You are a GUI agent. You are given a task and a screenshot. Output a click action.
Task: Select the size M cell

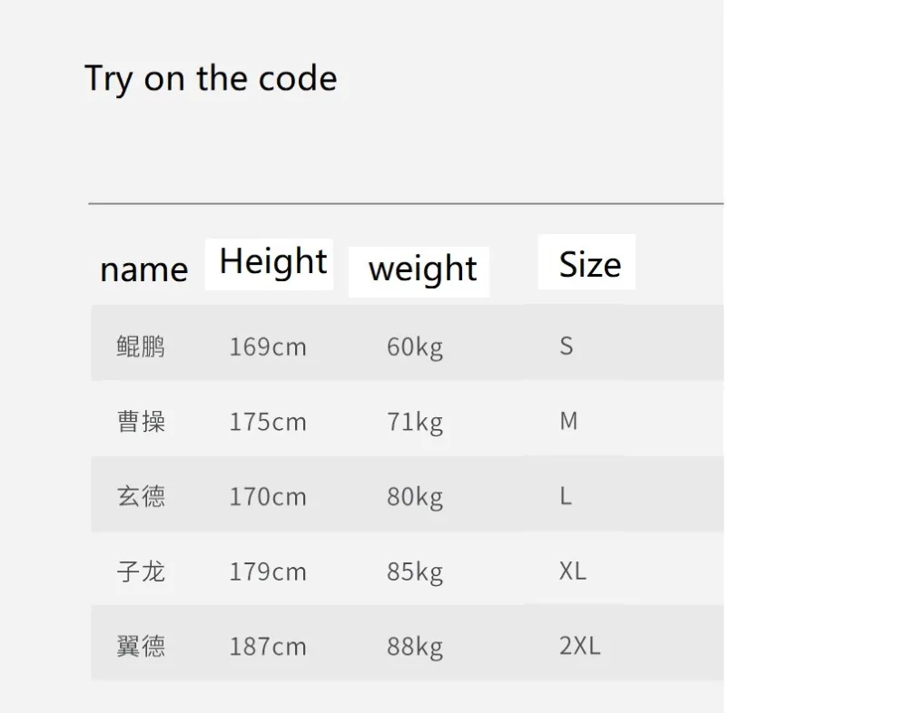(568, 421)
